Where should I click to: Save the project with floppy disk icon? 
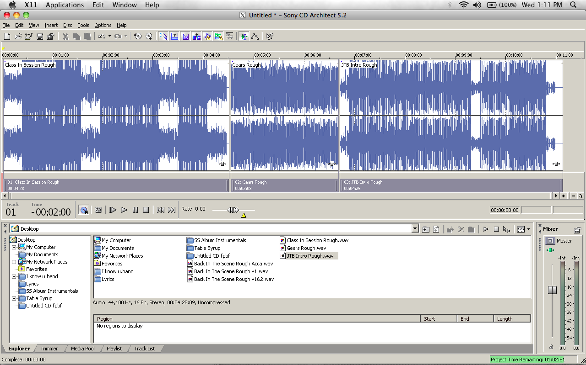[40, 37]
